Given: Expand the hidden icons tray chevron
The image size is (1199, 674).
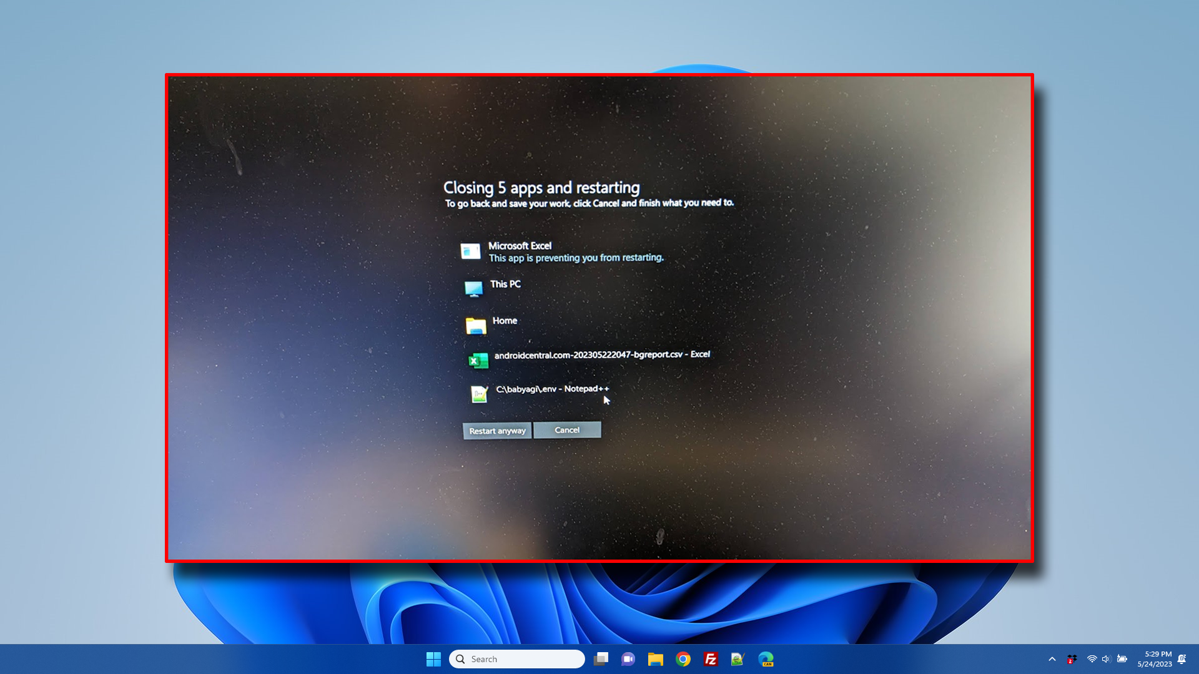Looking at the screenshot, I should (1052, 658).
